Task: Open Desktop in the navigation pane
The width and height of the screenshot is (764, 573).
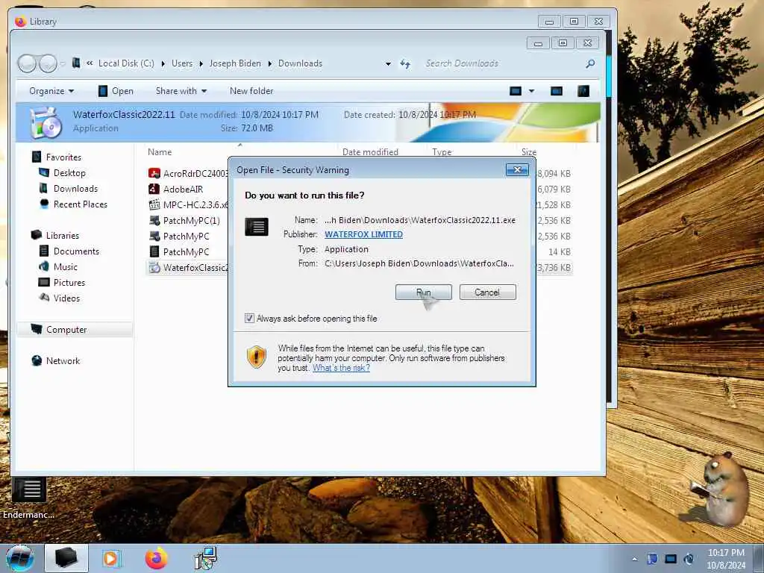Action: 69,173
